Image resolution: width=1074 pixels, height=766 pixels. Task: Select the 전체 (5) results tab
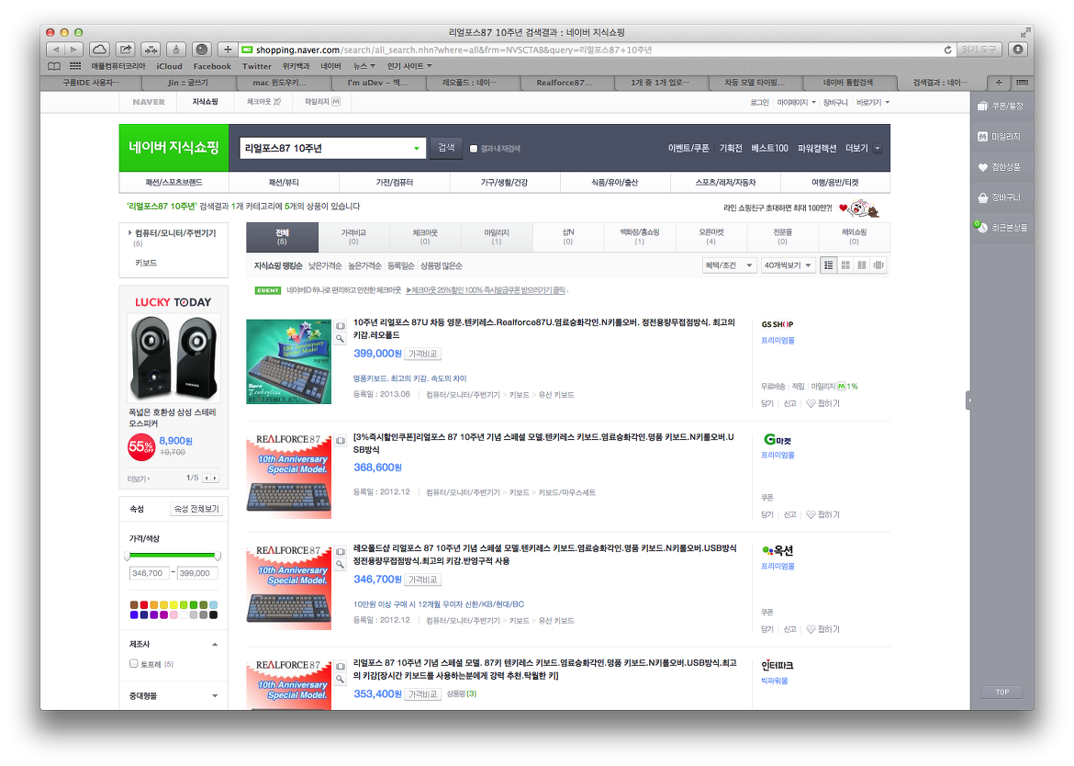(x=282, y=237)
